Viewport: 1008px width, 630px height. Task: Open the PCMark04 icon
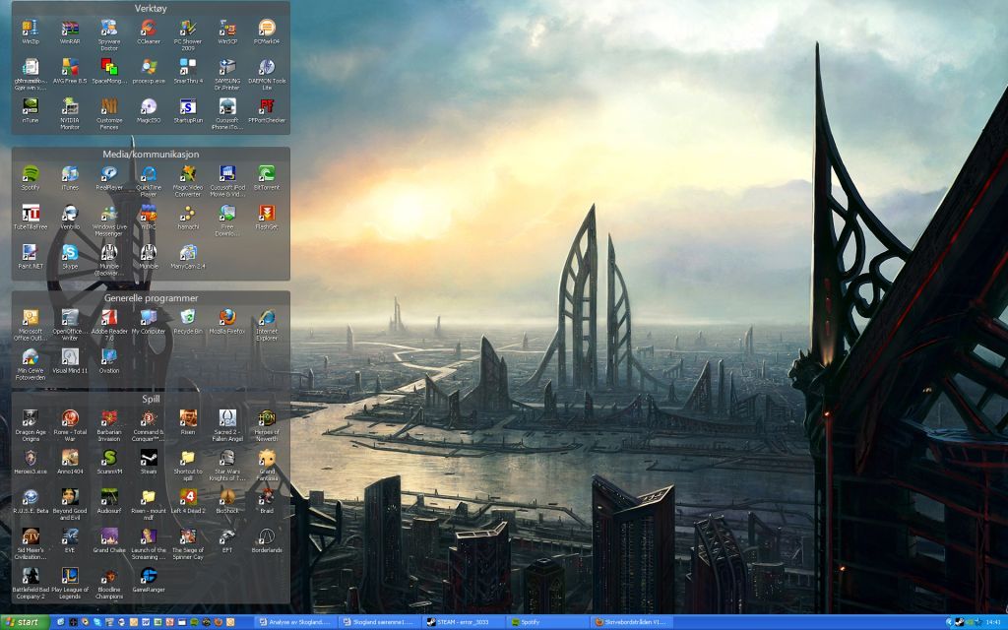point(267,32)
